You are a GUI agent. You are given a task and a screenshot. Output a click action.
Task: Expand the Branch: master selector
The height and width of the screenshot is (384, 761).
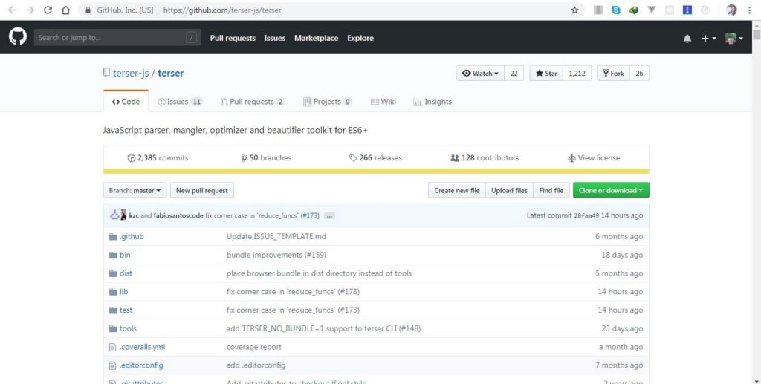[x=135, y=191]
